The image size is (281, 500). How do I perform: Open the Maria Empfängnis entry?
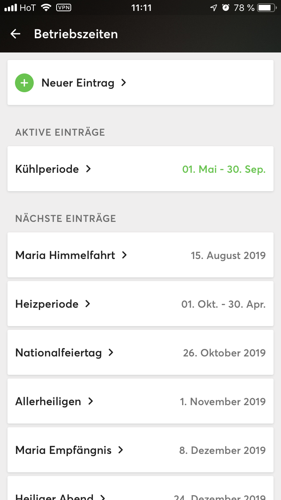tap(63, 450)
